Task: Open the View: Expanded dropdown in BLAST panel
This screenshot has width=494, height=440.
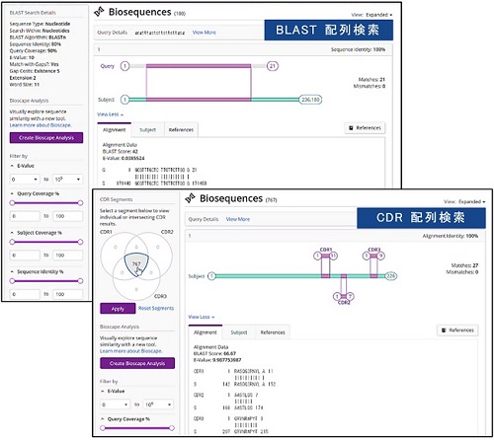Action: pos(371,15)
